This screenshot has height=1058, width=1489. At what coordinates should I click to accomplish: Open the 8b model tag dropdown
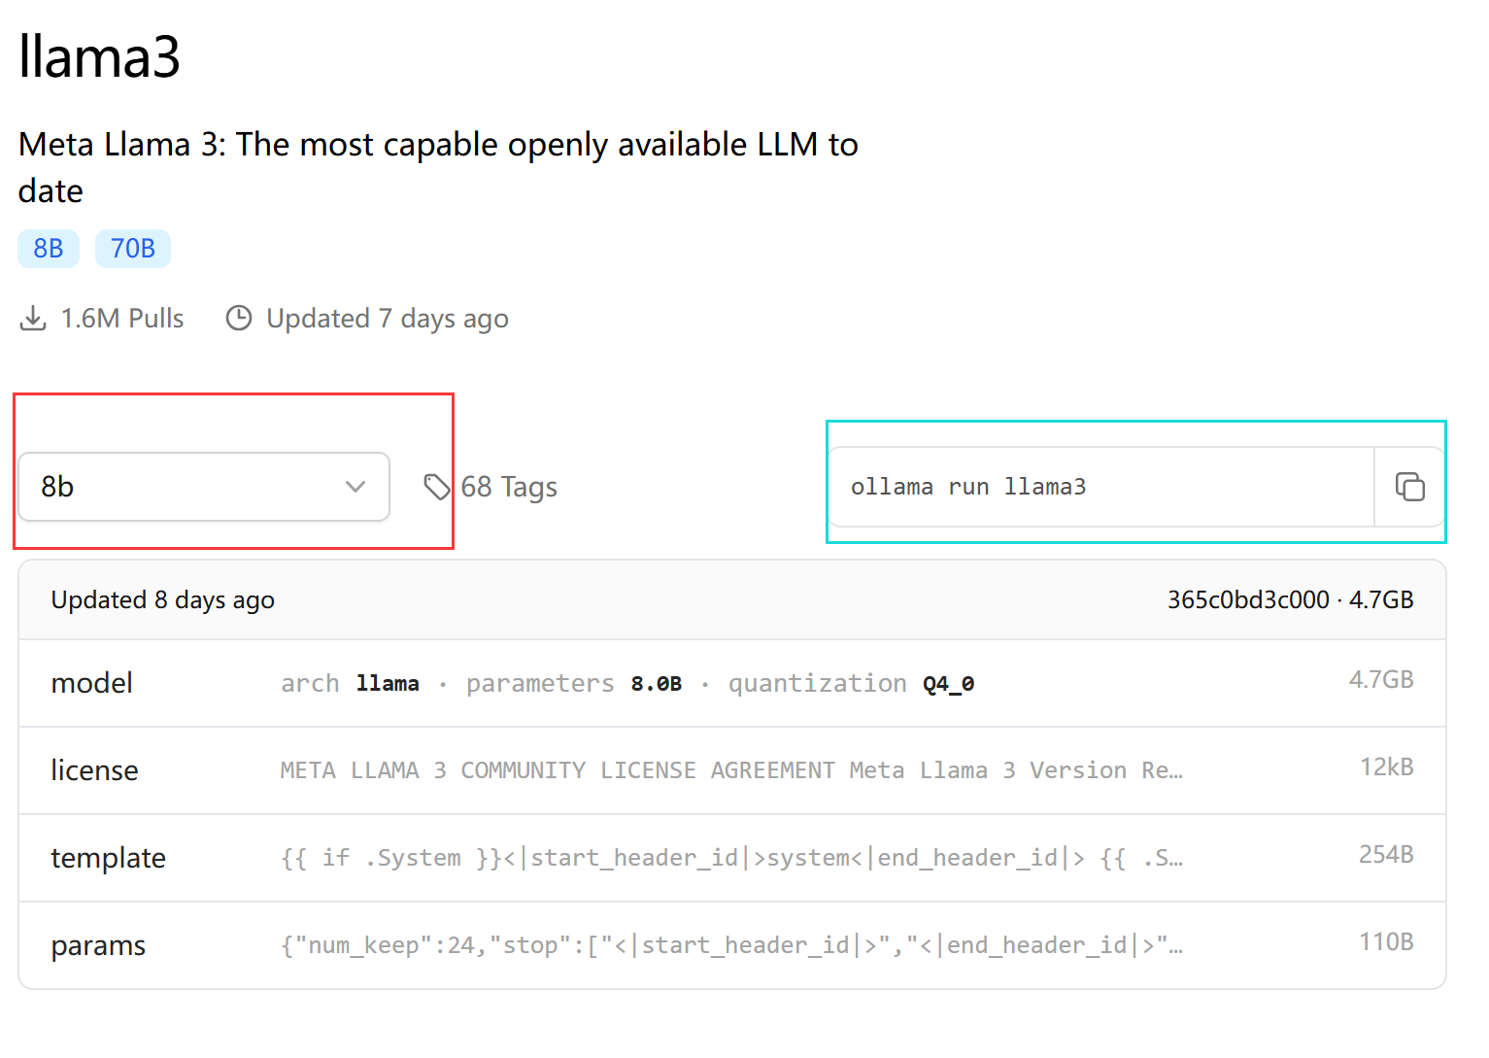pos(203,487)
